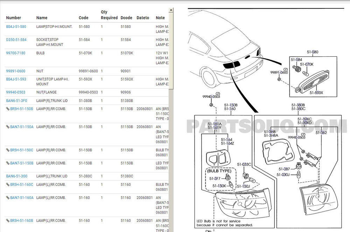
Task: Open part link BS4J-51-593
Action: (16, 79)
